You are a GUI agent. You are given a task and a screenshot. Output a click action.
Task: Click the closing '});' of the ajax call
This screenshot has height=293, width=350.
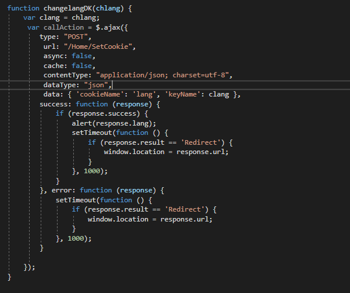tap(30, 267)
